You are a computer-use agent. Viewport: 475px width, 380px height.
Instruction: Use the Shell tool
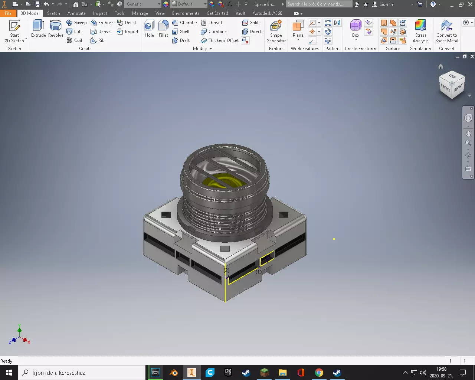click(181, 32)
